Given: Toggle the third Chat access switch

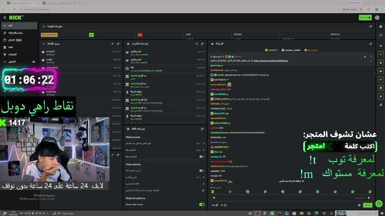Looking at the screenshot, I should point(202,157).
